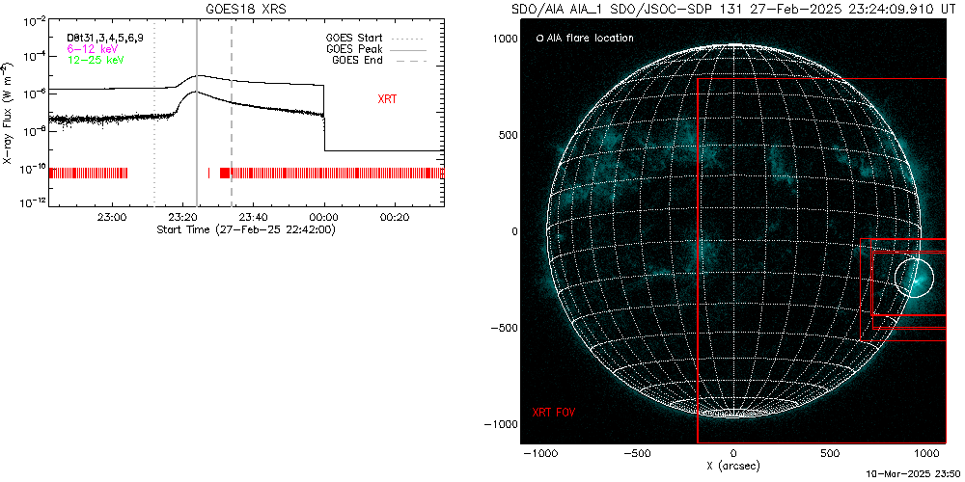965x482 pixels.
Task: Click the green '12-25 keV' label
Action: click(x=96, y=60)
